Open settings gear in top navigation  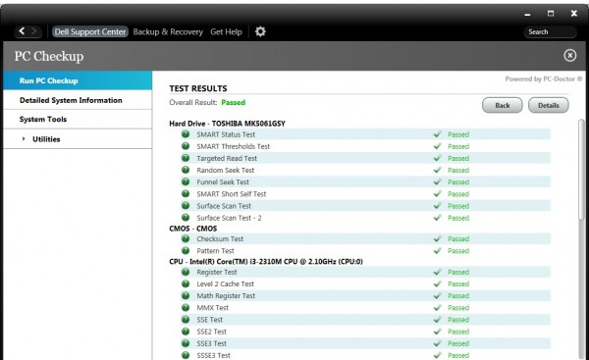tap(260, 31)
